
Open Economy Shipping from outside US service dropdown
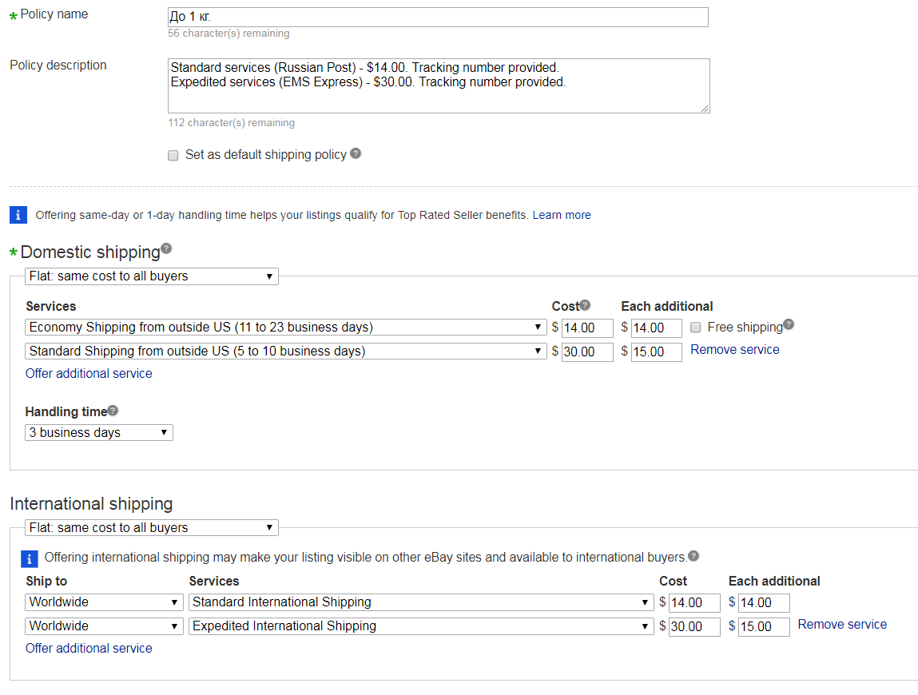point(286,328)
